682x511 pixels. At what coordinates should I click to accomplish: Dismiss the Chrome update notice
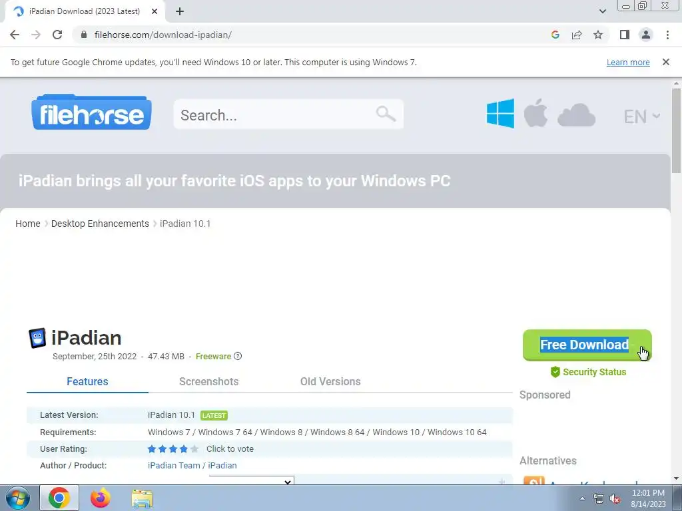tap(665, 62)
